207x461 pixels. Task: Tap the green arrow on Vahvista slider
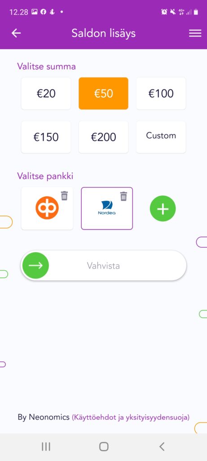click(x=36, y=266)
